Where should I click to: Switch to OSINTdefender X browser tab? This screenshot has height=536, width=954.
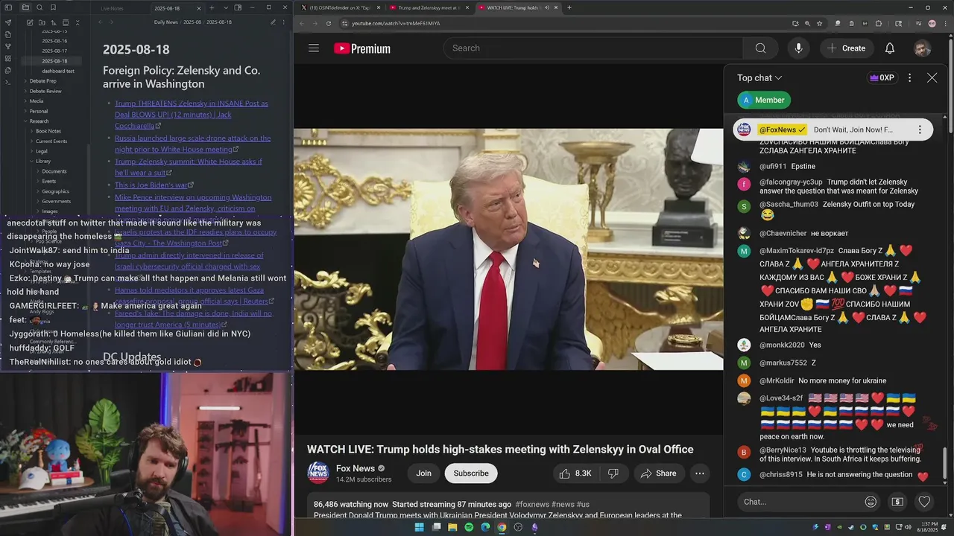pos(339,7)
